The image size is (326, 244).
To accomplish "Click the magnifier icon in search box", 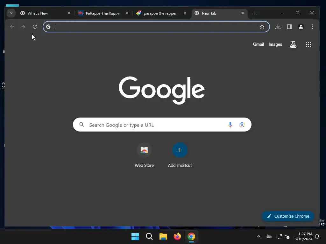I will 82,125.
